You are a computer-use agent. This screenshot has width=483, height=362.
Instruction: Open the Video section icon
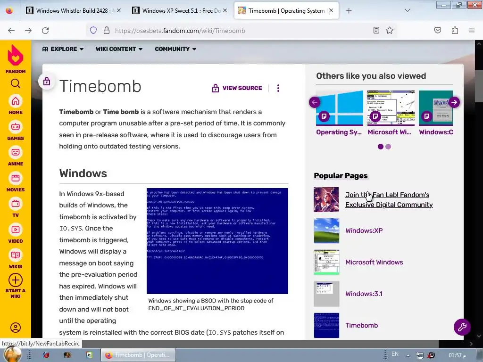[16, 230]
